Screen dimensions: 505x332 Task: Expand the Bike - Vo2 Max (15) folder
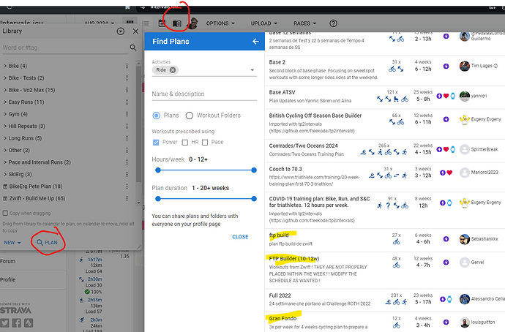[5, 90]
